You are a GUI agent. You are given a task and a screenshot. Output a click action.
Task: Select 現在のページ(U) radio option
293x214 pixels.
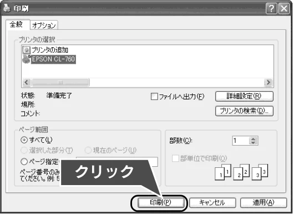[88, 150]
